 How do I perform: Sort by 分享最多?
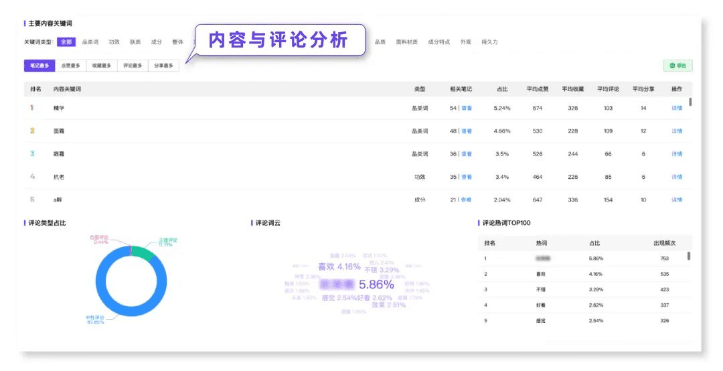click(x=163, y=66)
